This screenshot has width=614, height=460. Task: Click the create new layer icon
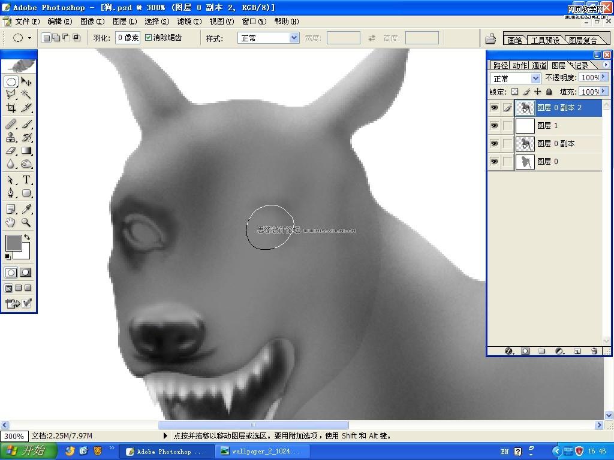(577, 351)
